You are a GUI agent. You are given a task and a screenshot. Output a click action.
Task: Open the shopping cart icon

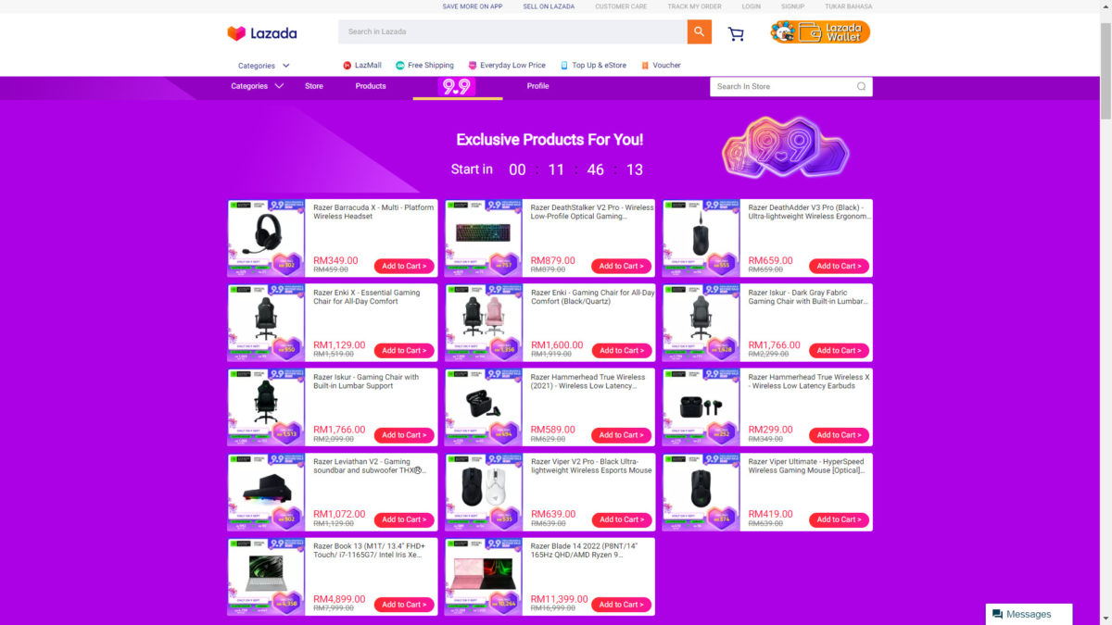click(x=736, y=34)
